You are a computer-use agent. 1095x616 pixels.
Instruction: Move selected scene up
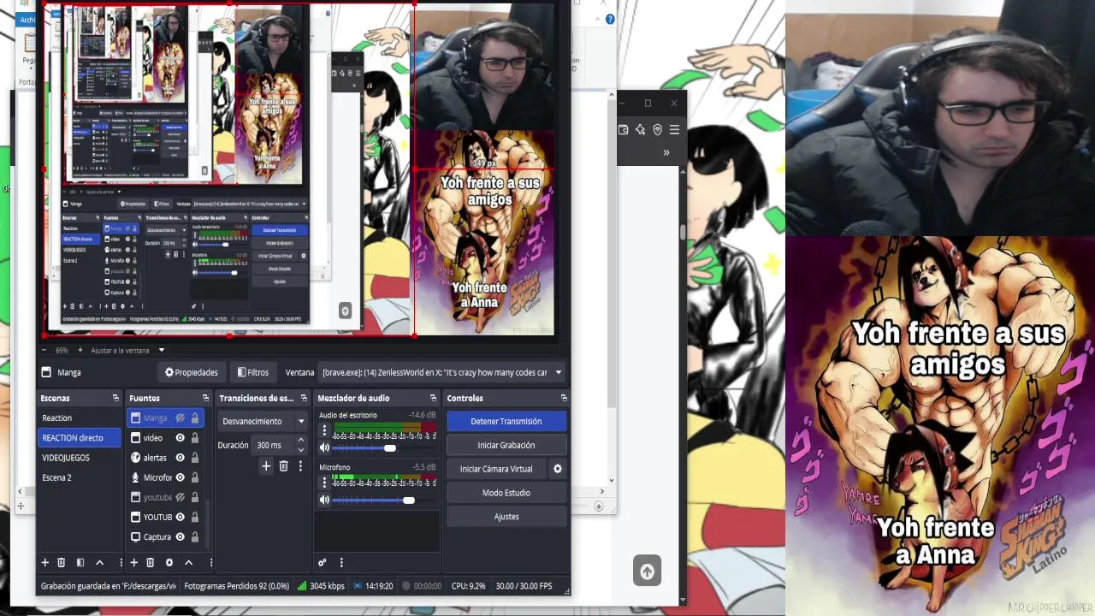pos(99,562)
